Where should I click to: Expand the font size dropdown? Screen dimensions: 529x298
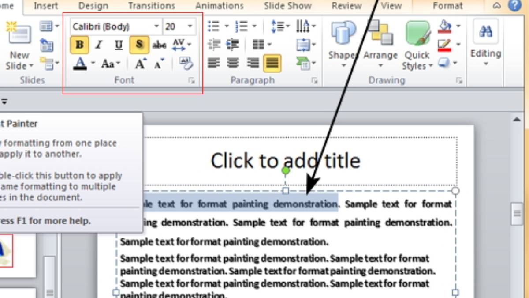(x=190, y=26)
